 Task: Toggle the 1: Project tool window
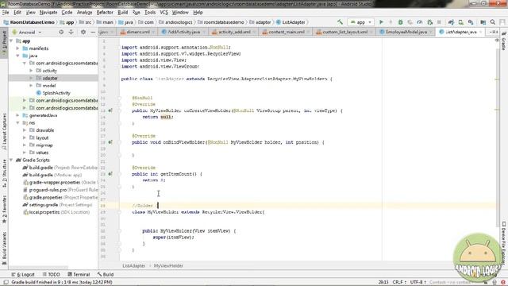(x=4, y=42)
